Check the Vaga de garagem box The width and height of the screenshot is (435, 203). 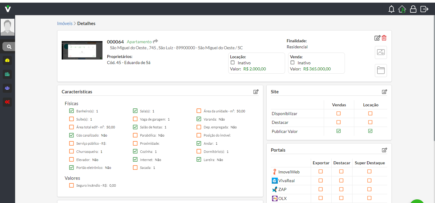(135, 119)
